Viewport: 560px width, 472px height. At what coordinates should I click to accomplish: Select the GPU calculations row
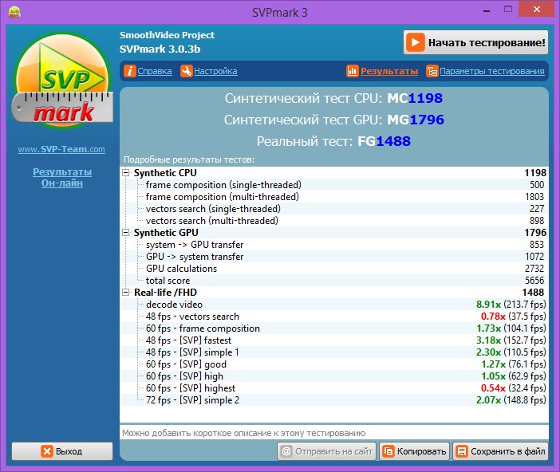[334, 269]
